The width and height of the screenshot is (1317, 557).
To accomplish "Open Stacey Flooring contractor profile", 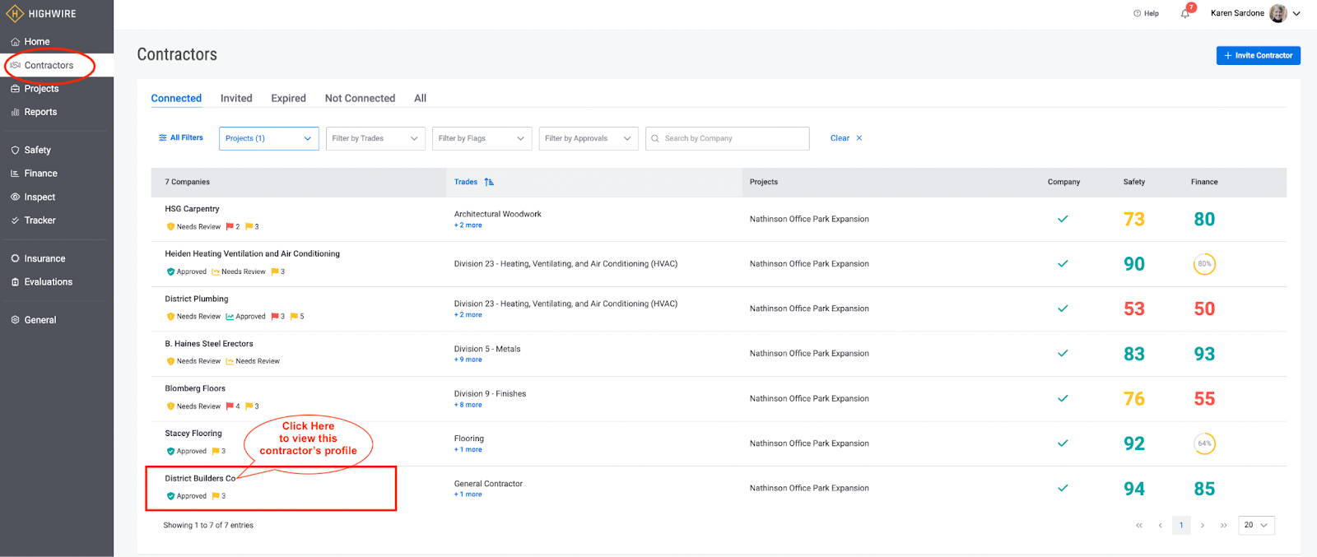I will (193, 434).
